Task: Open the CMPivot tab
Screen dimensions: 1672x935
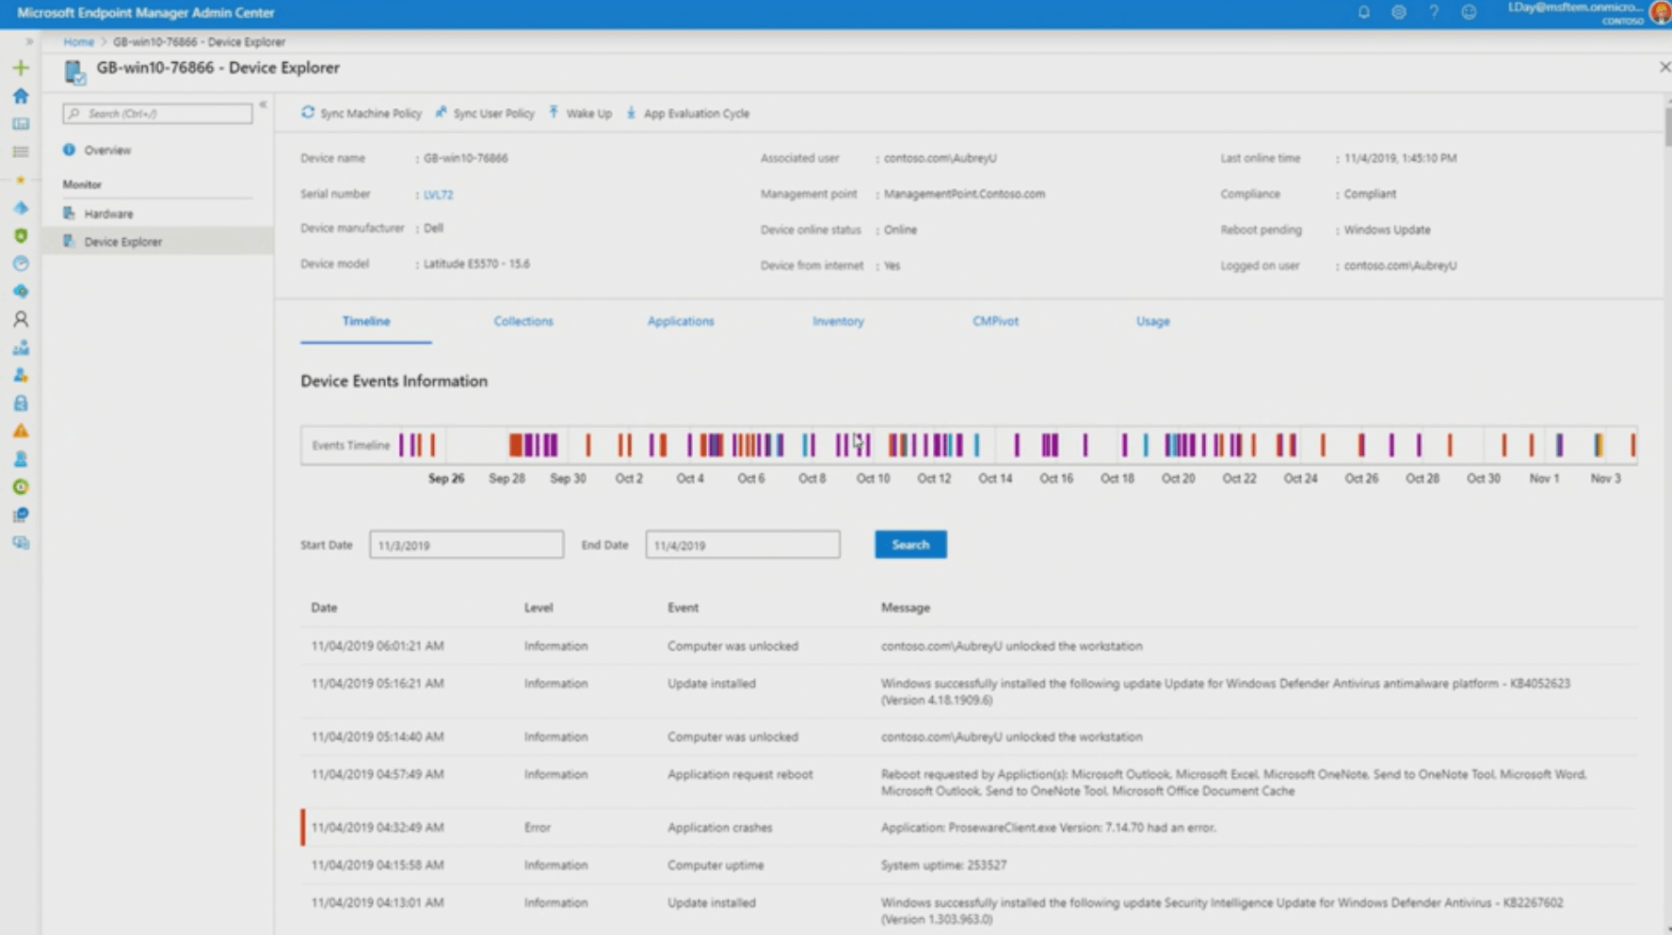Action: pyautogui.click(x=995, y=321)
